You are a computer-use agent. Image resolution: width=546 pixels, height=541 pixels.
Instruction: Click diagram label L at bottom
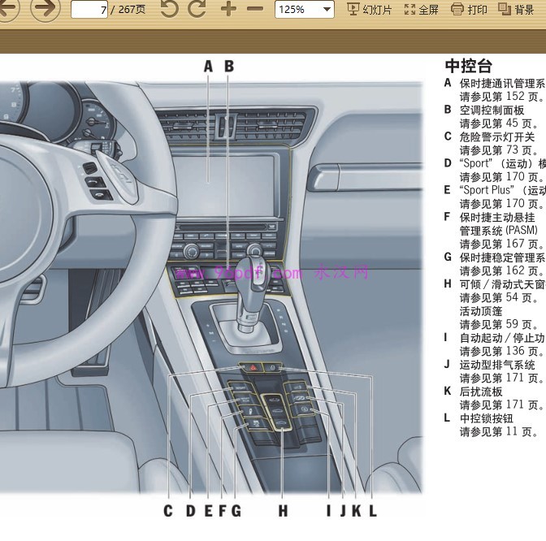(x=373, y=511)
